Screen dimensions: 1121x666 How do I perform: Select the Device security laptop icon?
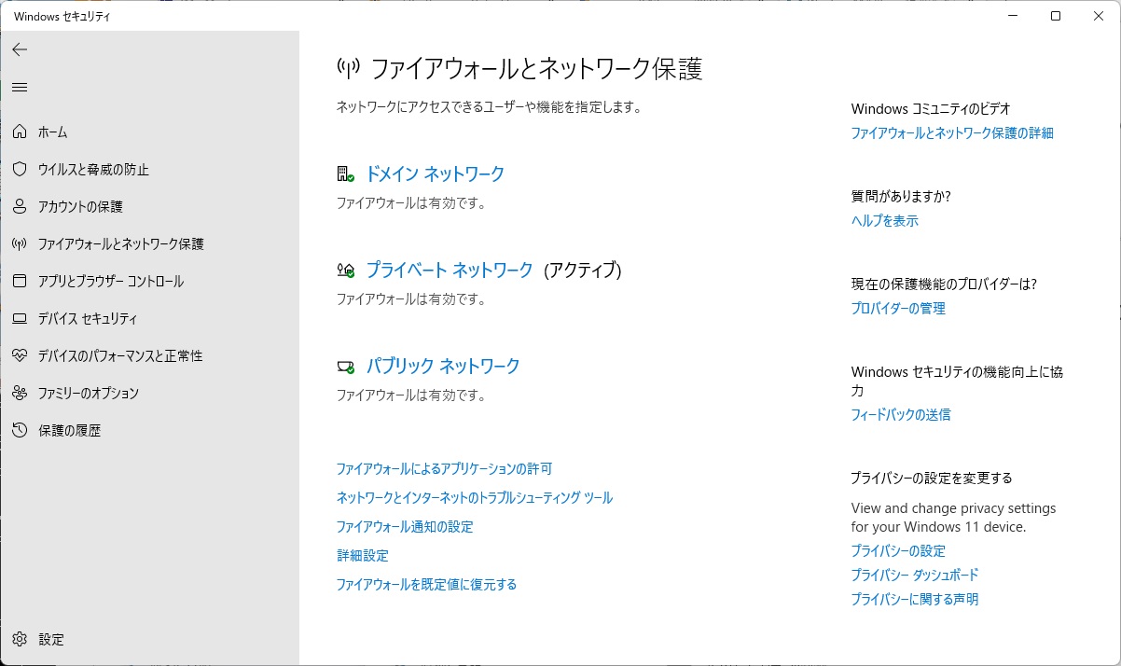click(x=19, y=318)
